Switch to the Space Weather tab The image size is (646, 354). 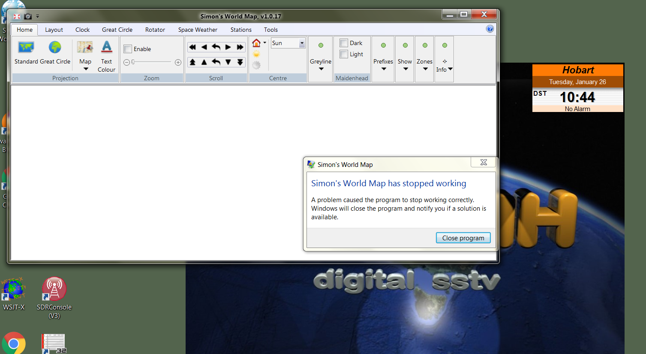click(198, 30)
